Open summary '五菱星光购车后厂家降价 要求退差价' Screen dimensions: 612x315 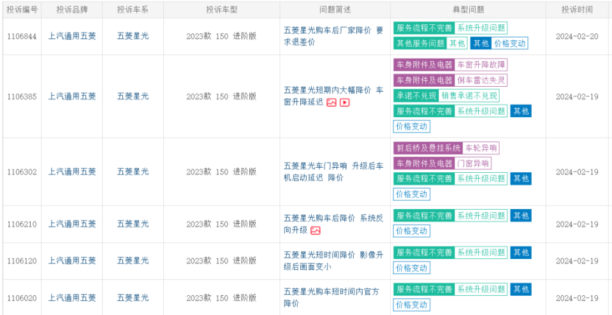tap(333, 36)
